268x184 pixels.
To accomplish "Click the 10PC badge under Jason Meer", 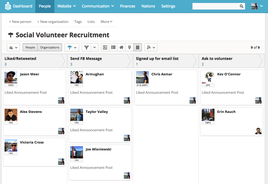I will click(11, 85).
